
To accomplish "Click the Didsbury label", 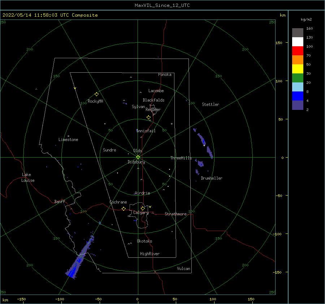I will [x=136, y=162].
